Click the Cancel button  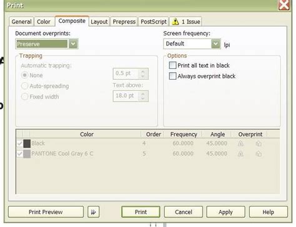(x=184, y=212)
